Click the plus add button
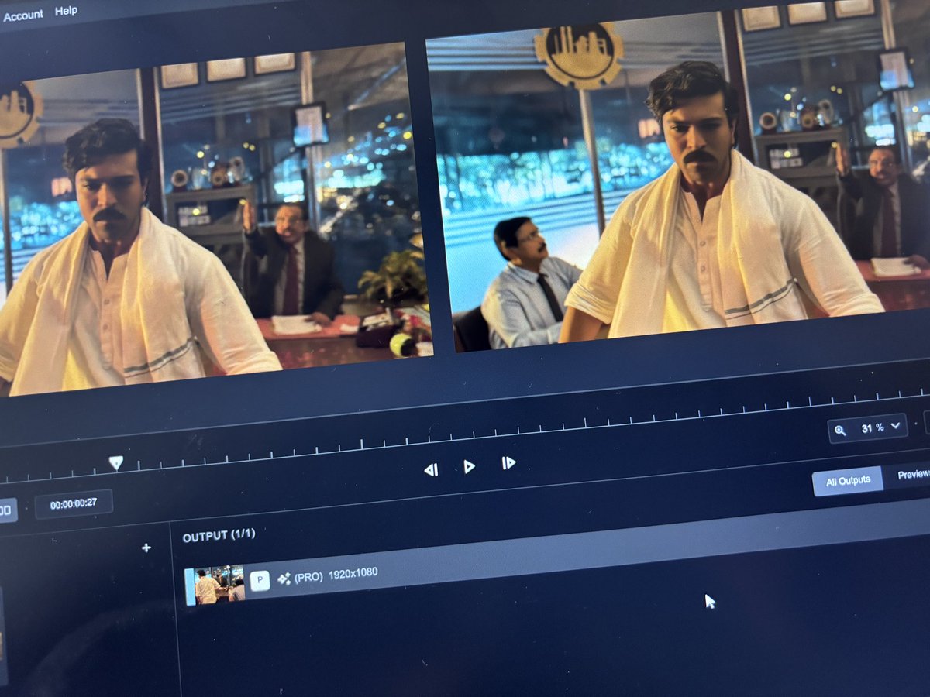This screenshot has height=697, width=930. pyautogui.click(x=146, y=548)
